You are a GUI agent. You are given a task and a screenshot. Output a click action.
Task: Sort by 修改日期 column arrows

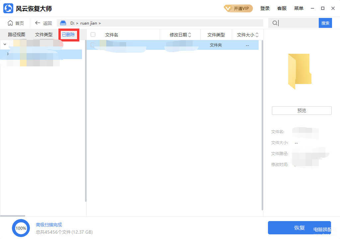(x=190, y=35)
